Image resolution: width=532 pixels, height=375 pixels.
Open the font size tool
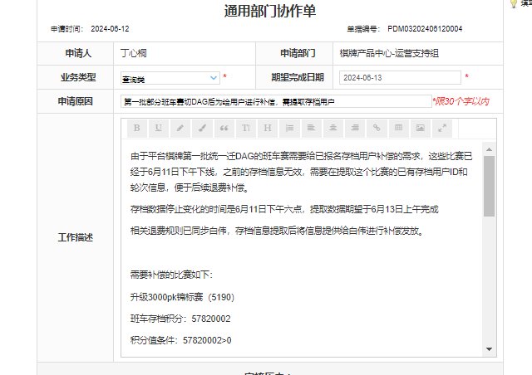pos(245,128)
